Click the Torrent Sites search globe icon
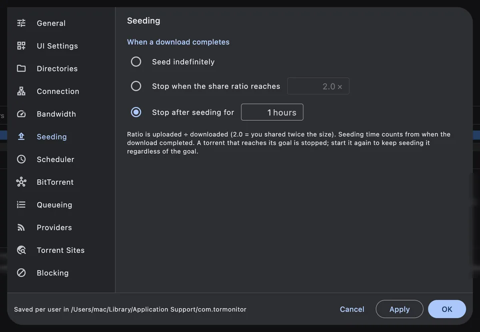This screenshot has width=480, height=332. (x=21, y=250)
